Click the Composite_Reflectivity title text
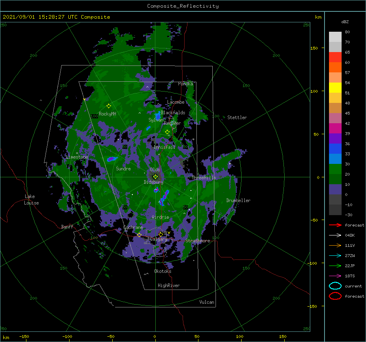 pyautogui.click(x=183, y=6)
